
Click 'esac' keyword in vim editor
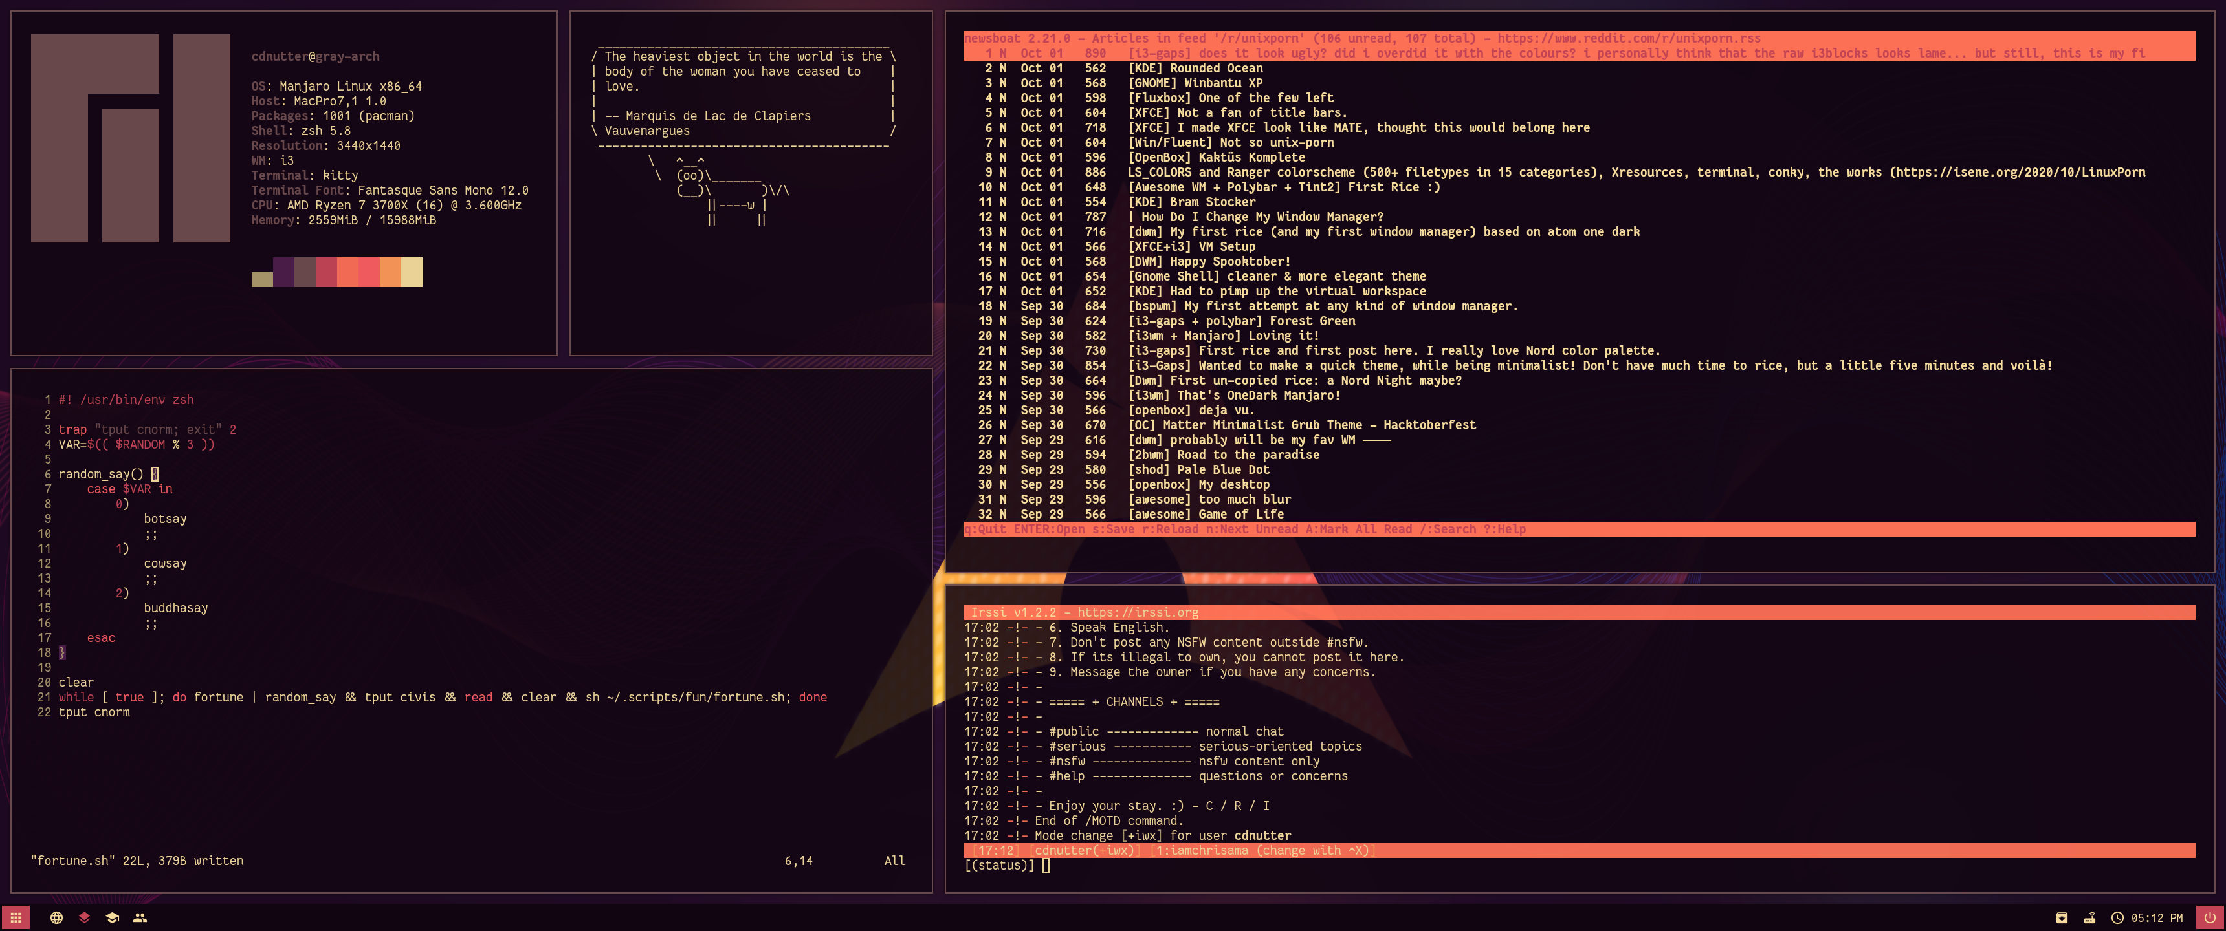click(100, 638)
